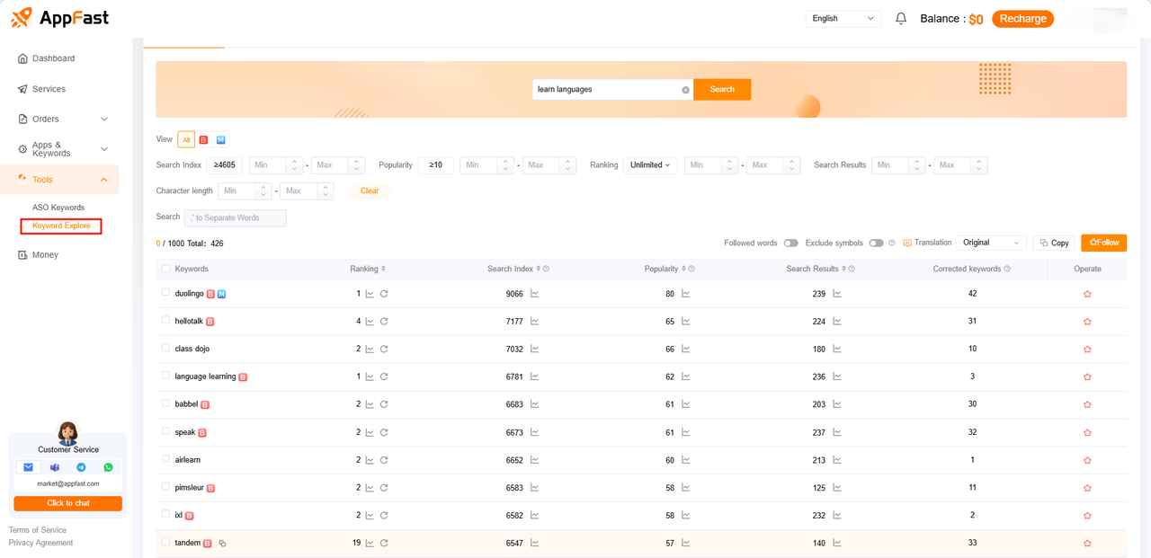Go to Dashboard in the sidebar
Image resolution: width=1151 pixels, height=558 pixels.
tap(53, 58)
